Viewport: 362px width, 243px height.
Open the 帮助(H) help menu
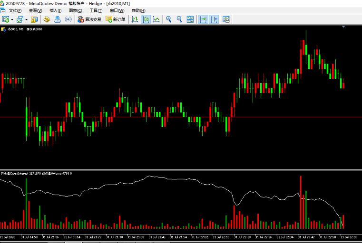coord(139,10)
